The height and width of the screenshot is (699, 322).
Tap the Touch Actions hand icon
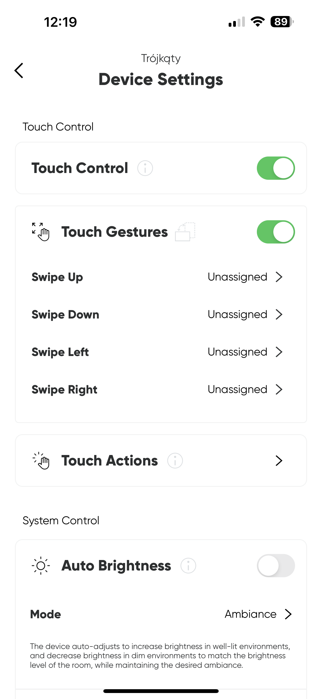click(41, 460)
